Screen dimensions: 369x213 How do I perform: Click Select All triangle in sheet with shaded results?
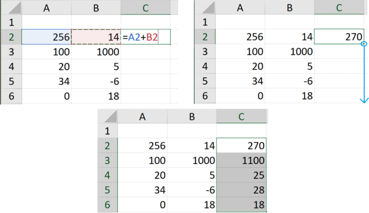point(108,117)
